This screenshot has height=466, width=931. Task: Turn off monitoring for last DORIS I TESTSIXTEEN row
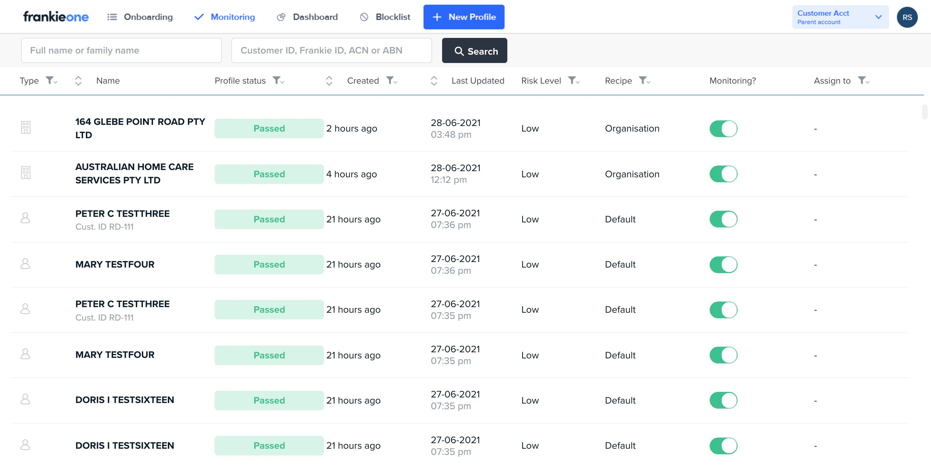(723, 445)
